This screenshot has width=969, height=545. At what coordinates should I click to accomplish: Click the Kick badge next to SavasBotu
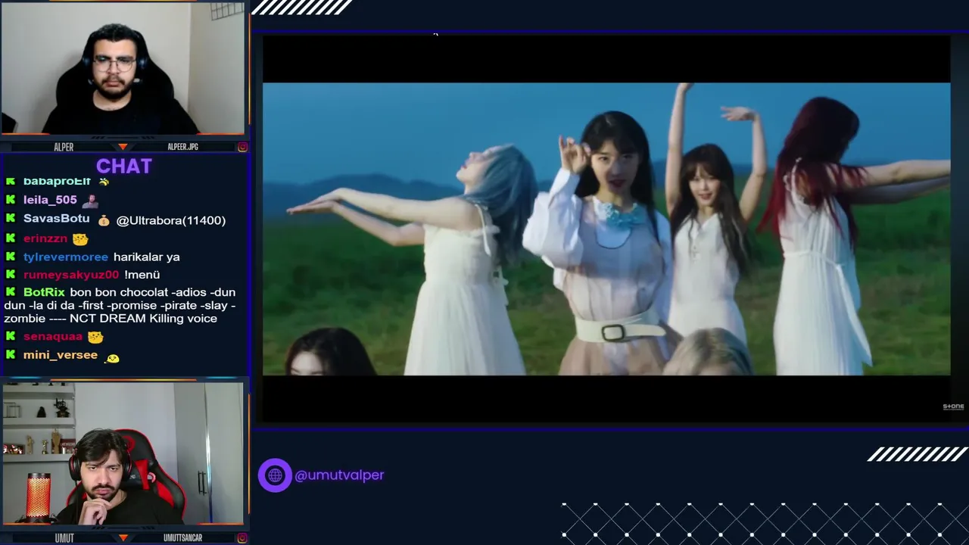pyautogui.click(x=11, y=219)
